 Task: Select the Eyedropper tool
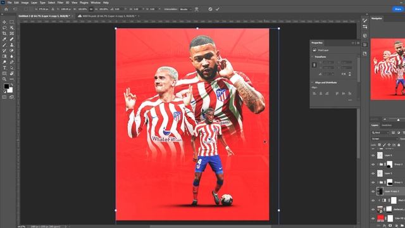4,39
